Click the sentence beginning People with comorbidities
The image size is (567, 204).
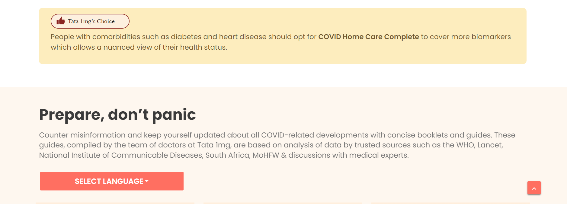tap(281, 42)
